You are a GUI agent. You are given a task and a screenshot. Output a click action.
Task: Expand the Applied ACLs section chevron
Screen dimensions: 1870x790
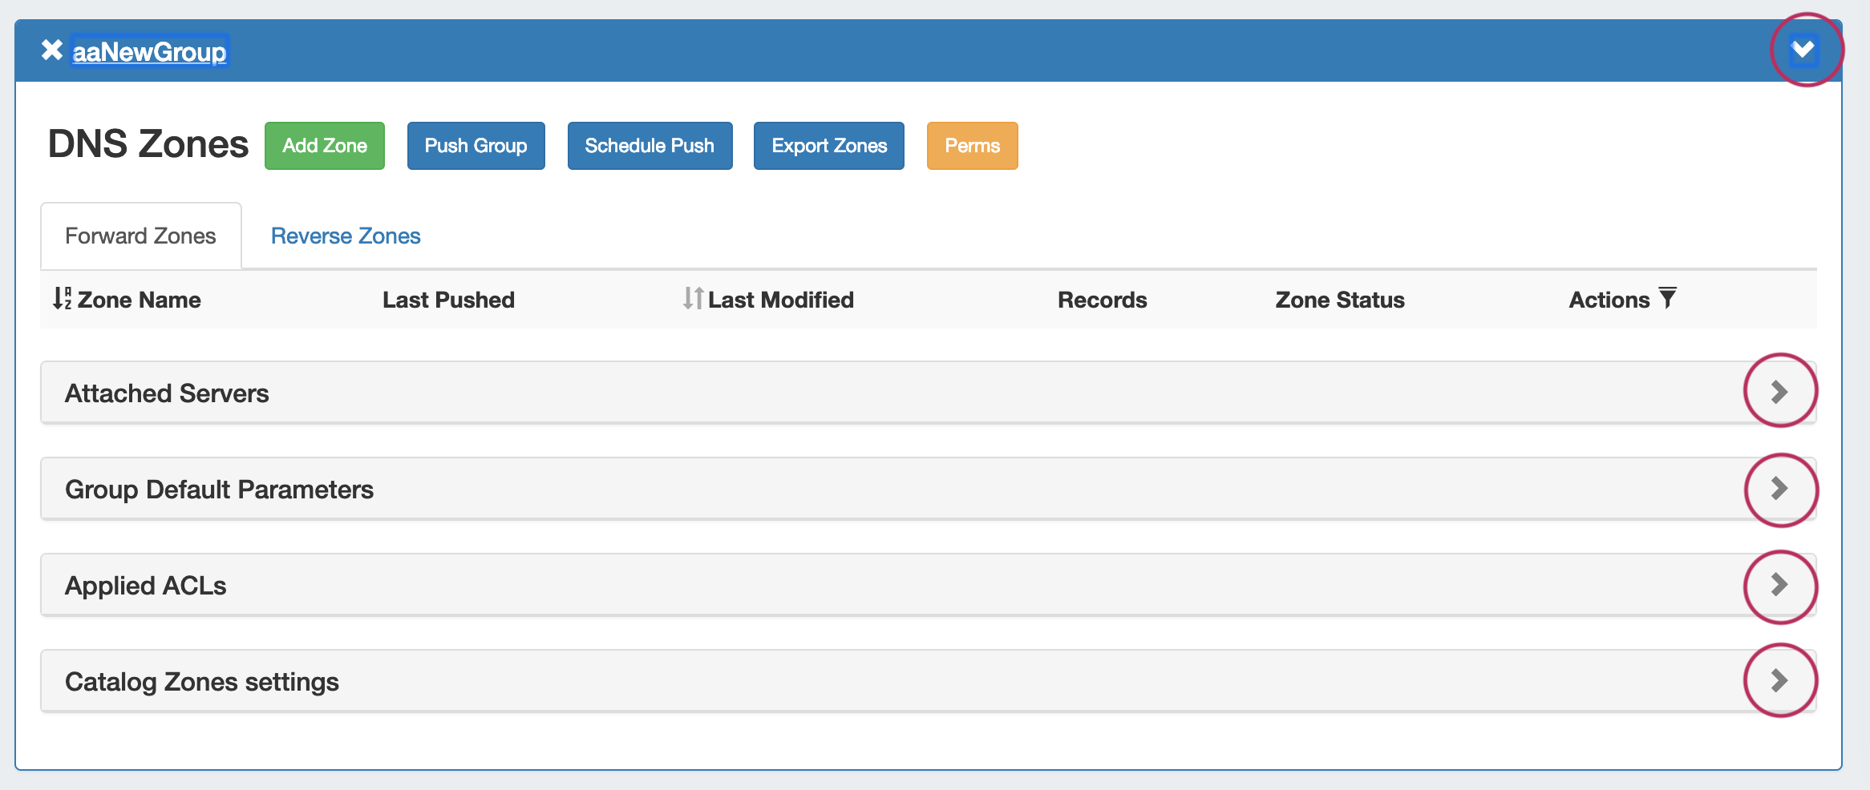click(x=1779, y=585)
